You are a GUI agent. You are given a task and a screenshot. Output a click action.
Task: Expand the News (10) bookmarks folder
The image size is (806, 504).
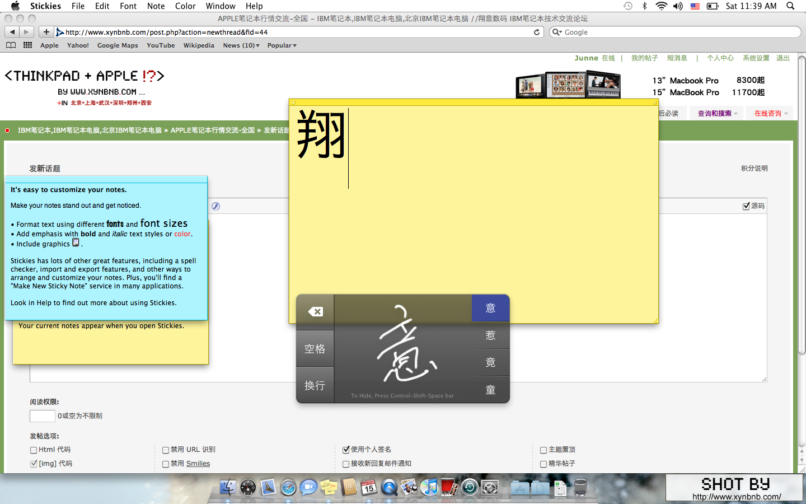[241, 45]
